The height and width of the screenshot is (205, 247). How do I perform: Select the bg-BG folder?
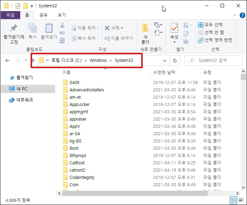coord(75,141)
